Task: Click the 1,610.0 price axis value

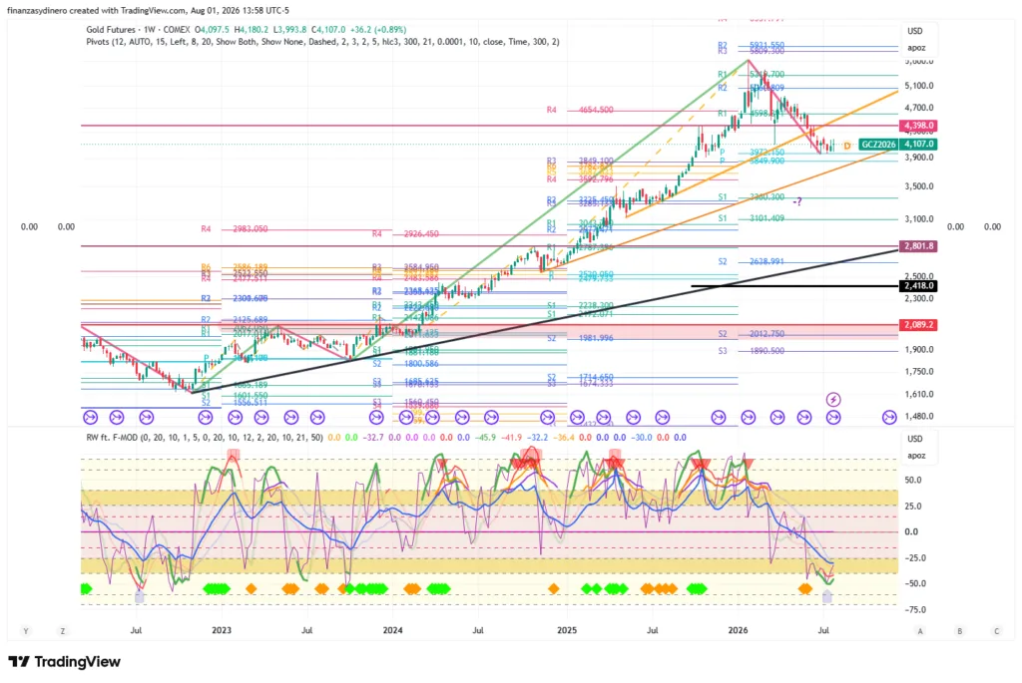Action: [x=919, y=394]
